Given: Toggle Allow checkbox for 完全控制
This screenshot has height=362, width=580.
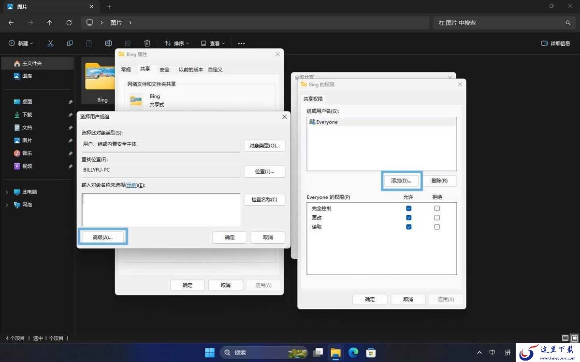Looking at the screenshot, I should point(409,209).
